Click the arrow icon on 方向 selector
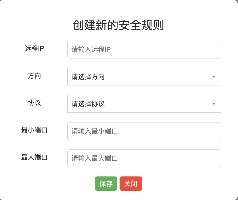 coord(214,77)
